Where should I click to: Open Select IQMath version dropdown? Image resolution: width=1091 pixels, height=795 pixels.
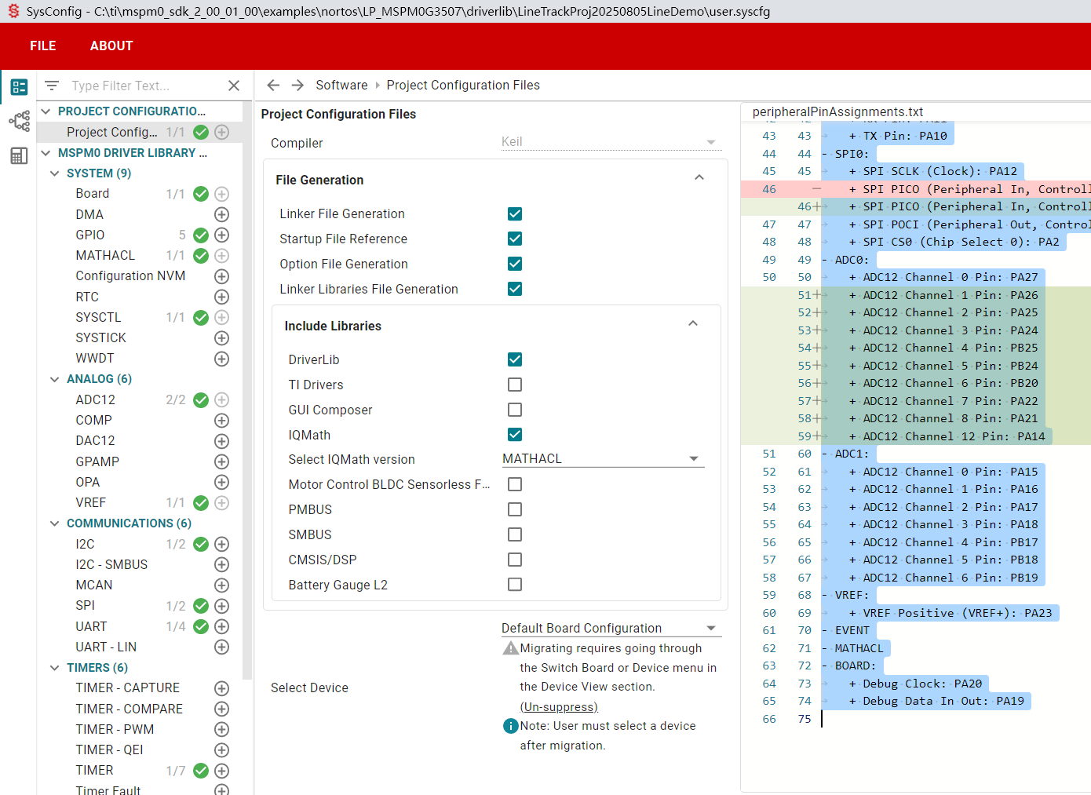point(602,459)
